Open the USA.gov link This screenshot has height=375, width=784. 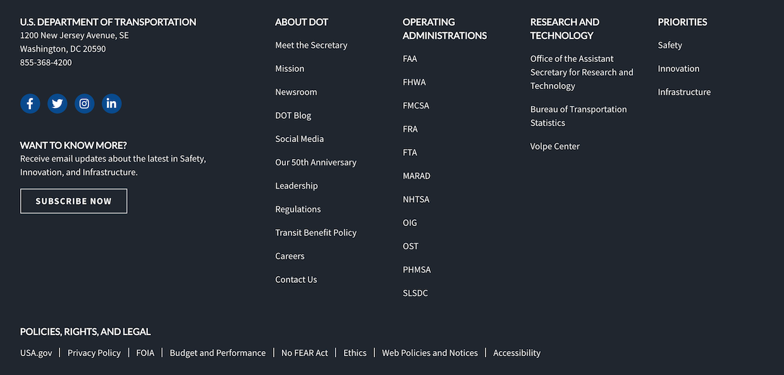point(36,353)
